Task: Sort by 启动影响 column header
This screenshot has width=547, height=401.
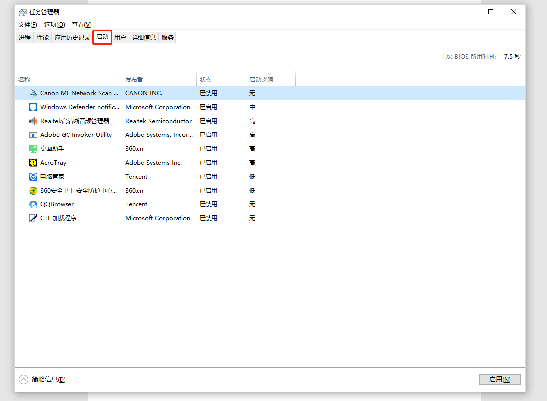Action: (x=261, y=79)
